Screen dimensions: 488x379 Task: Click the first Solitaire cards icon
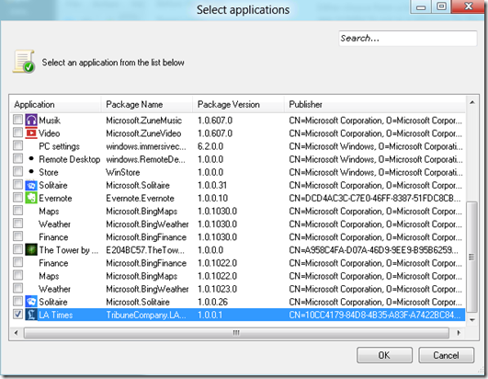(x=31, y=185)
